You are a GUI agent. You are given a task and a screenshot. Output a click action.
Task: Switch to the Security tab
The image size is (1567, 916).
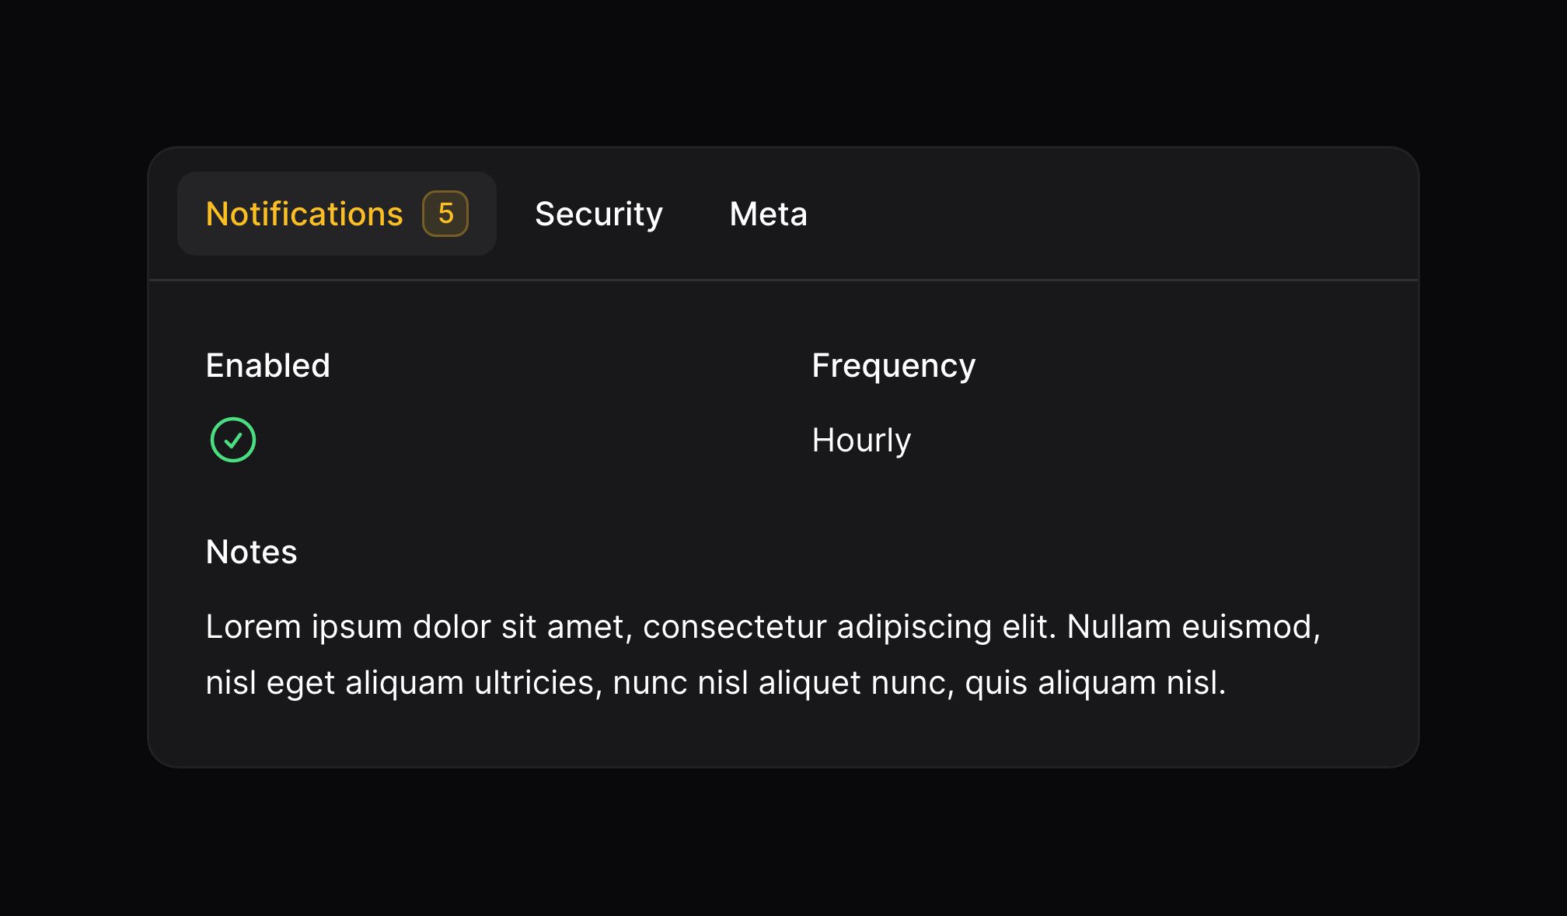pyautogui.click(x=599, y=214)
